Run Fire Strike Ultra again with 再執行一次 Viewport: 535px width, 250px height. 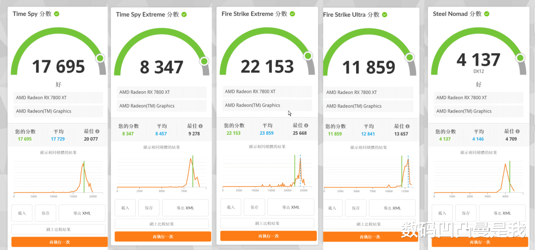click(370, 237)
